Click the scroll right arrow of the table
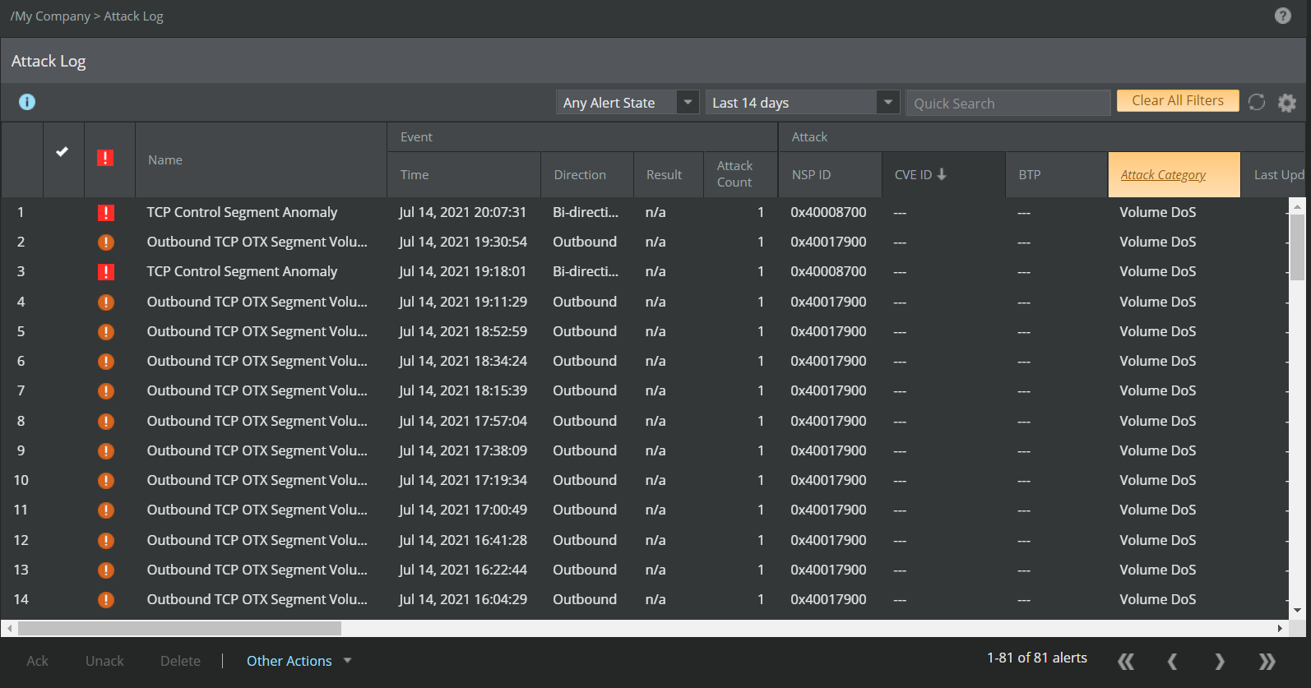Screen dimensions: 1311x688 pos(1280,628)
